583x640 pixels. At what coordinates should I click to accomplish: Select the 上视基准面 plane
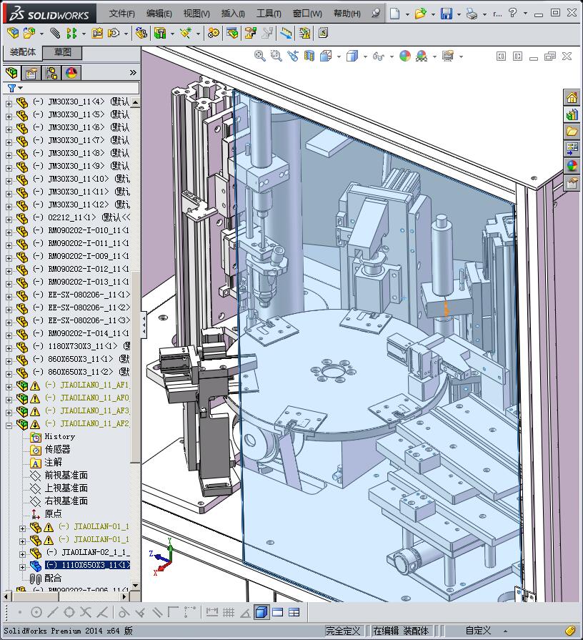tap(66, 488)
